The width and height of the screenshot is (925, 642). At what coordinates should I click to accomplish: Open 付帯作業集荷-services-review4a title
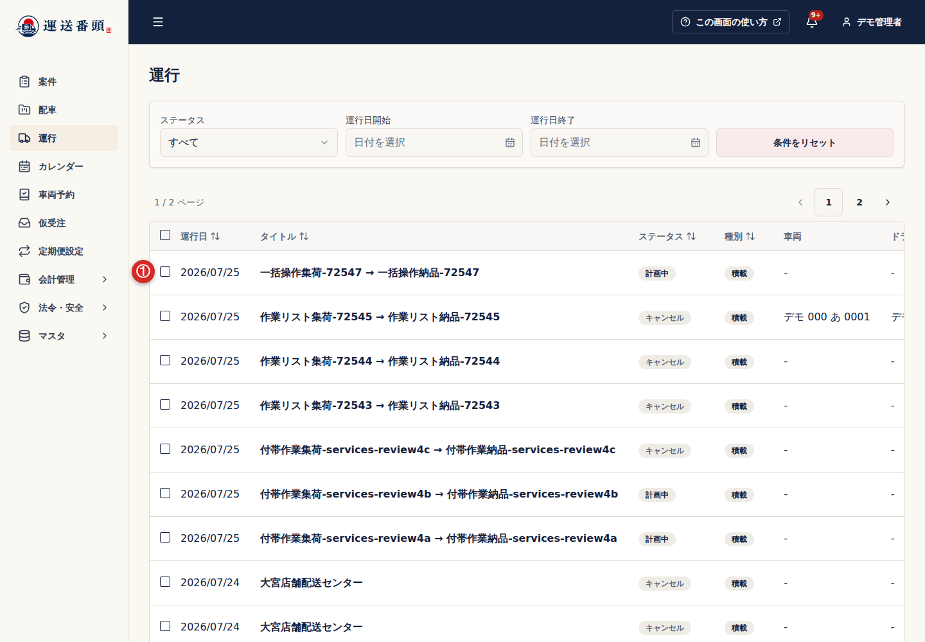[x=438, y=538]
